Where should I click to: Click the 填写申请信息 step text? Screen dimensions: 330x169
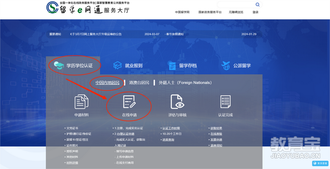[x=125, y=151]
